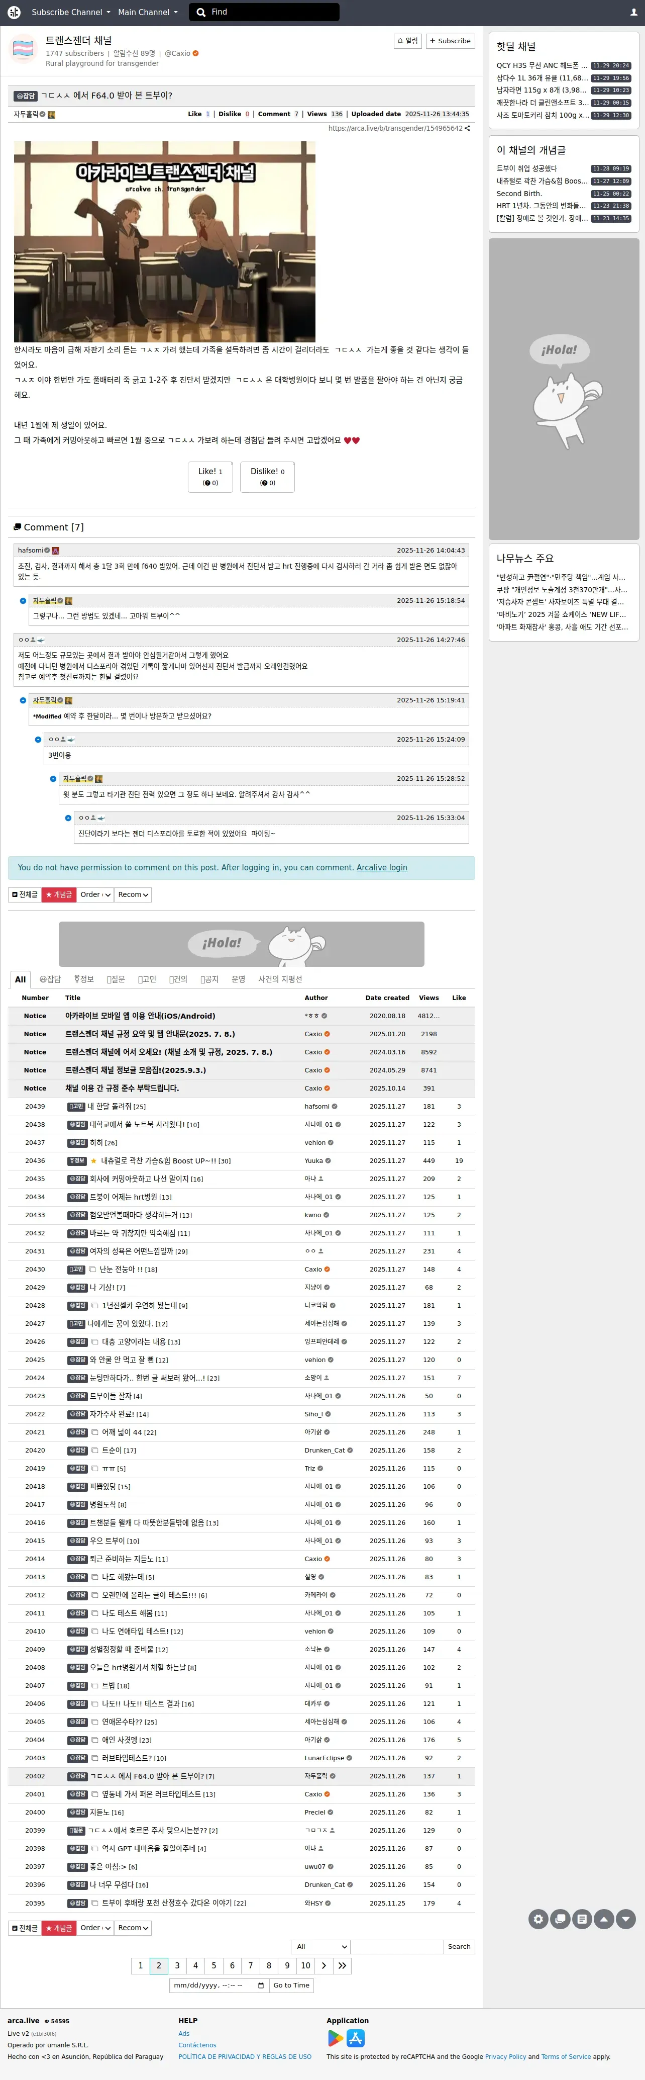
Task: Open the user account icon in navbar
Action: click(x=633, y=12)
